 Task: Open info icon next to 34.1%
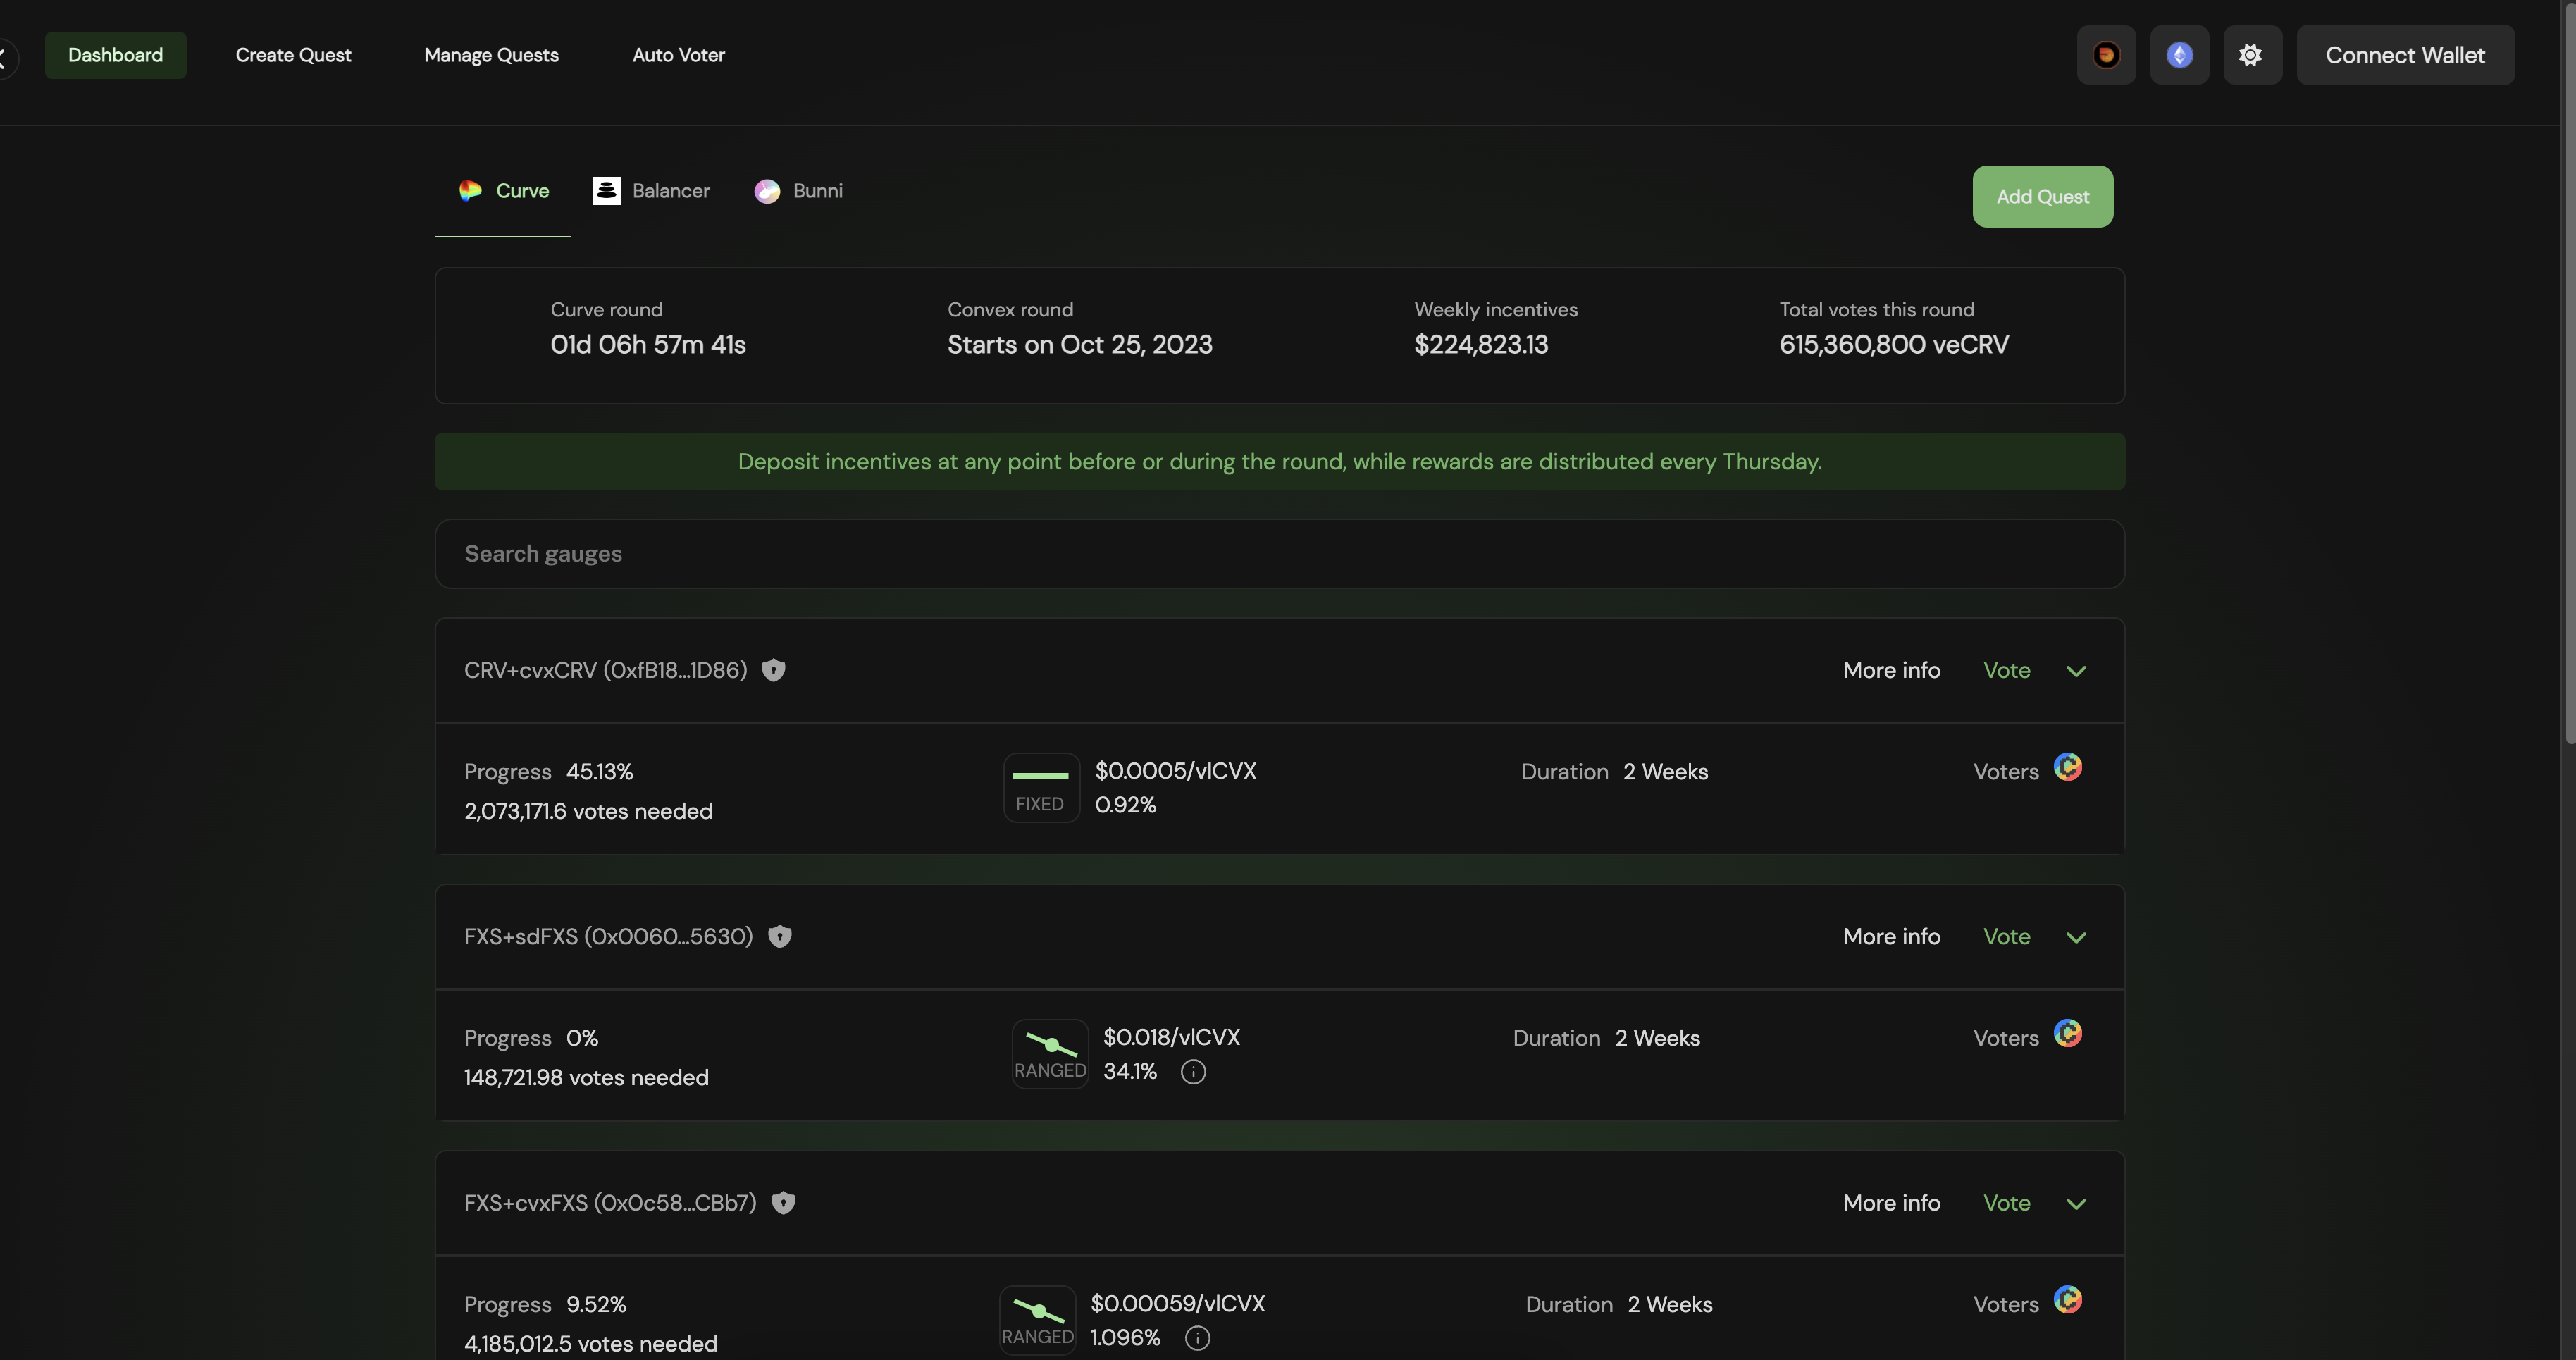click(x=1193, y=1072)
